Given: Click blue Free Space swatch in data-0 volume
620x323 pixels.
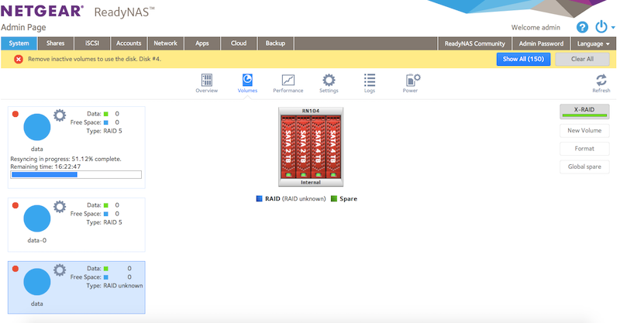Looking at the screenshot, I should pos(106,214).
